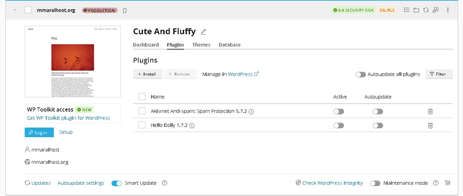Screen dimensions: 463x196
Task: Open the Database tab
Action: coord(230,45)
